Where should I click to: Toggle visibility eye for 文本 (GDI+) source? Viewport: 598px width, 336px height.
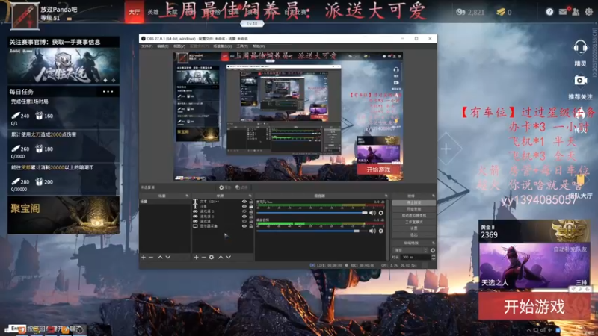[244, 202]
